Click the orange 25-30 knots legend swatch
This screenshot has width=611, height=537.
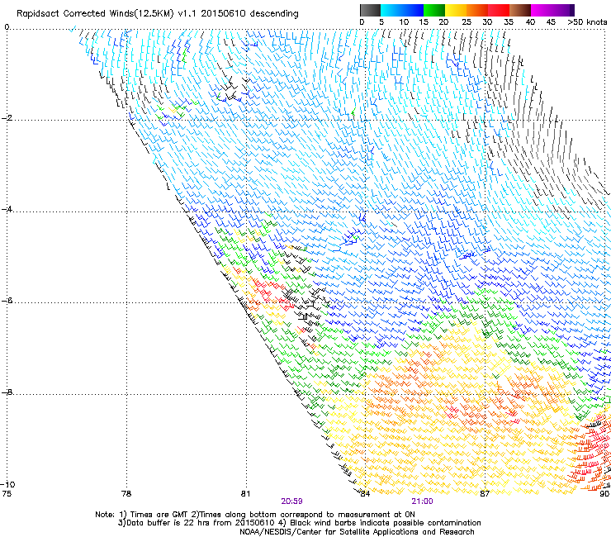point(477,10)
